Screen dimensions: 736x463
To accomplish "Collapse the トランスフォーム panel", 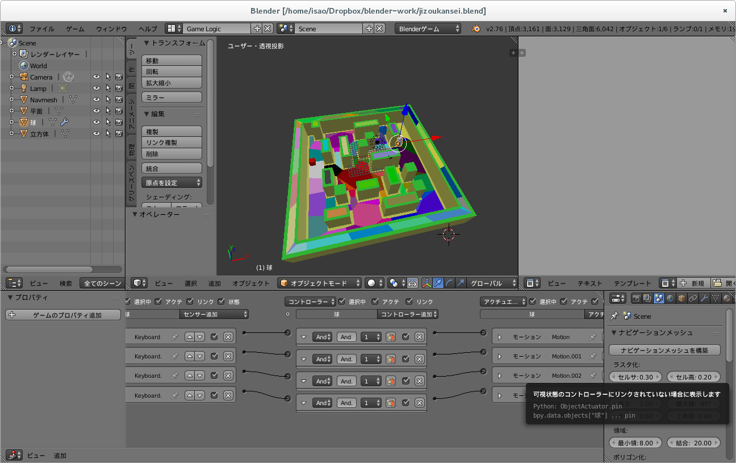I will 146,43.
